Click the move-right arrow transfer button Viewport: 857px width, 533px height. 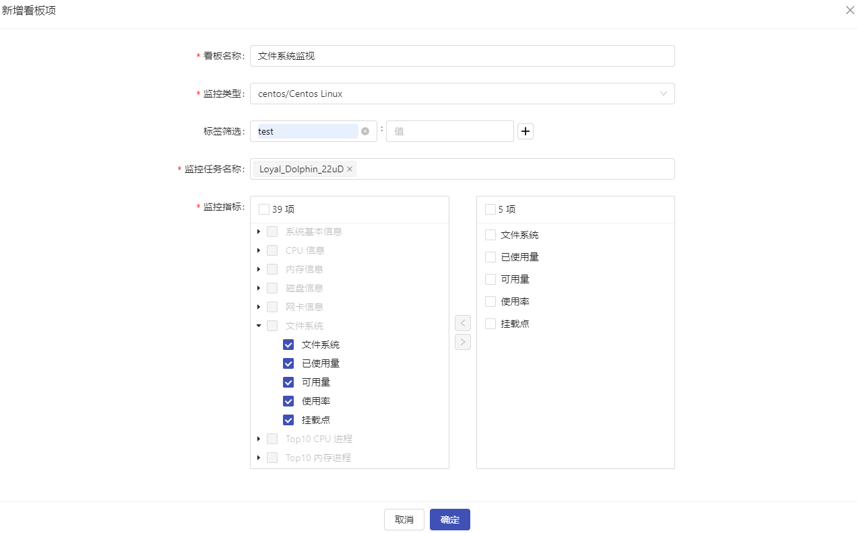[463, 342]
